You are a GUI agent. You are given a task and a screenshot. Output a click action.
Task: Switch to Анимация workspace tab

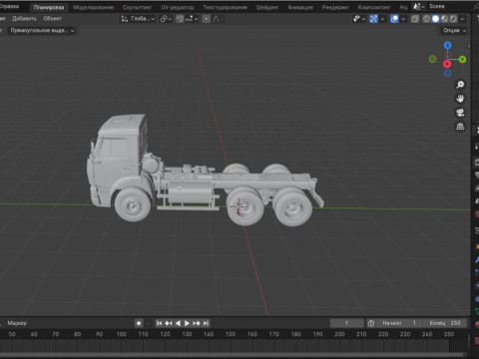[300, 7]
